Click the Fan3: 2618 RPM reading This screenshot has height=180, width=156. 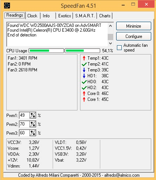pyautogui.click(x=22, y=70)
